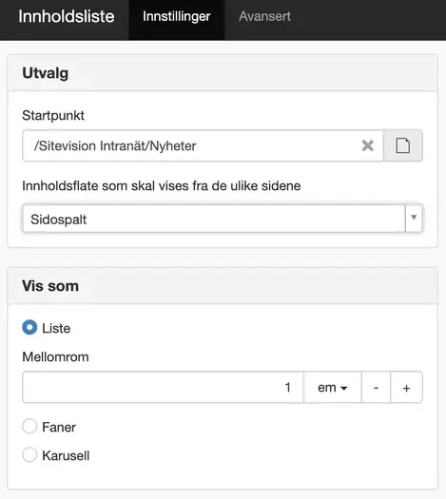Click the Karusell label text
This screenshot has width=446, height=499.
pos(66,455)
